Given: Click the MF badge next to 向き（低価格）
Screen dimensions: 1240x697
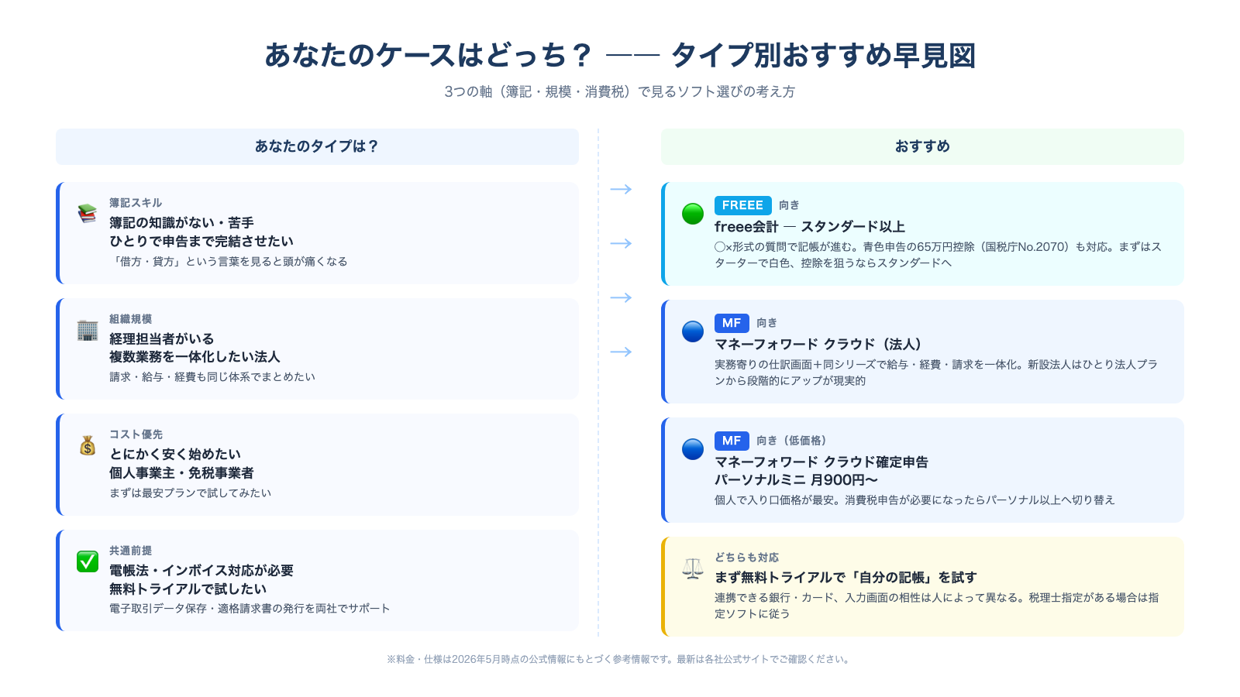Looking at the screenshot, I should click(732, 441).
